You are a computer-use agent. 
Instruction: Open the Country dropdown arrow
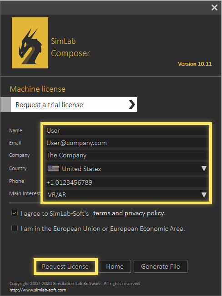(204, 168)
